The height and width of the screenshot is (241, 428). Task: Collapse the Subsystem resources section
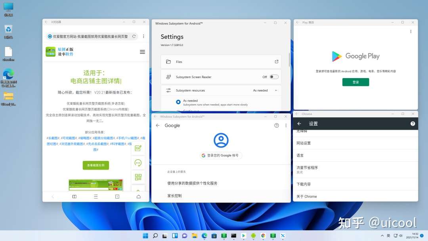pos(276,90)
